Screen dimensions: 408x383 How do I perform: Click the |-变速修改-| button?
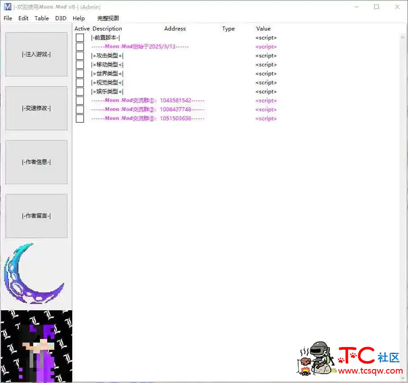(x=36, y=108)
